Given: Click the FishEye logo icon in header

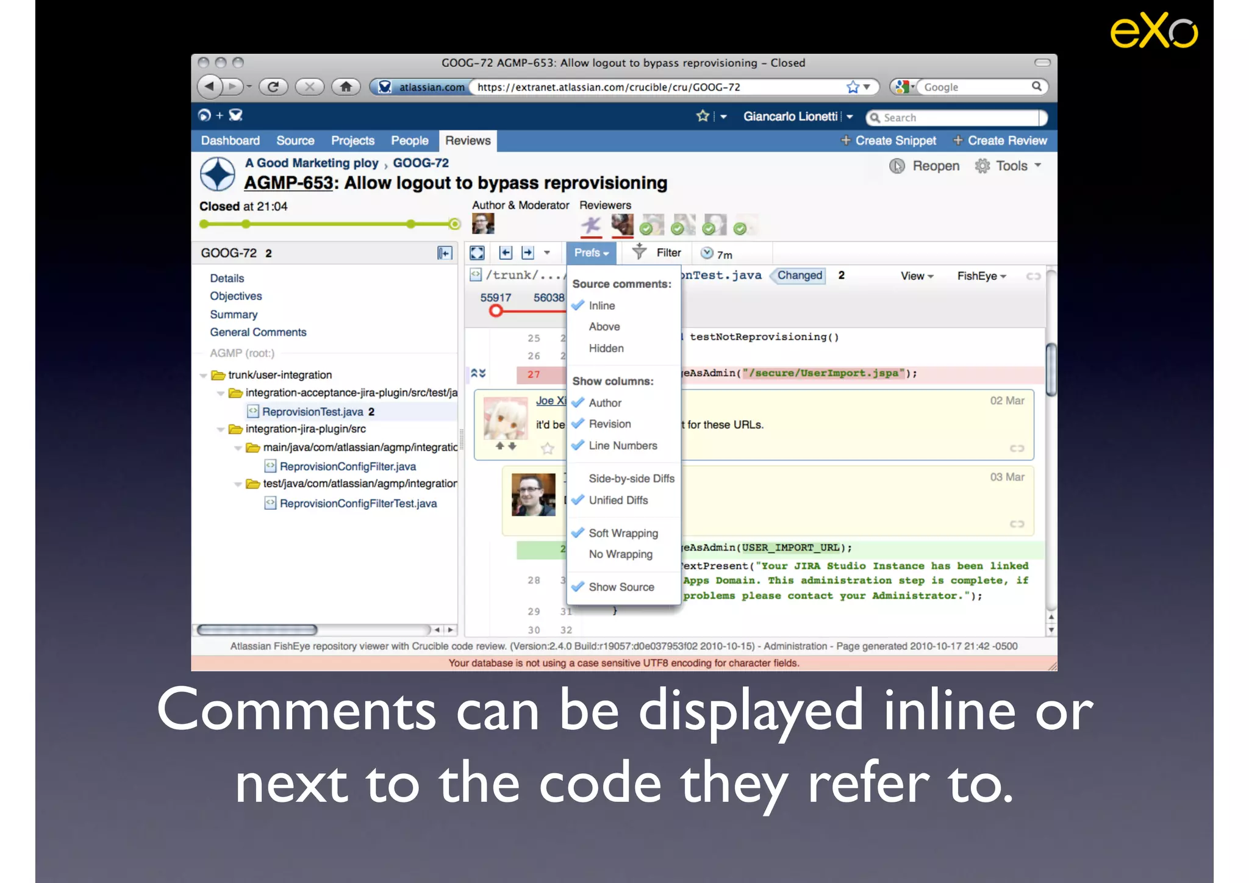Looking at the screenshot, I should pos(204,115).
